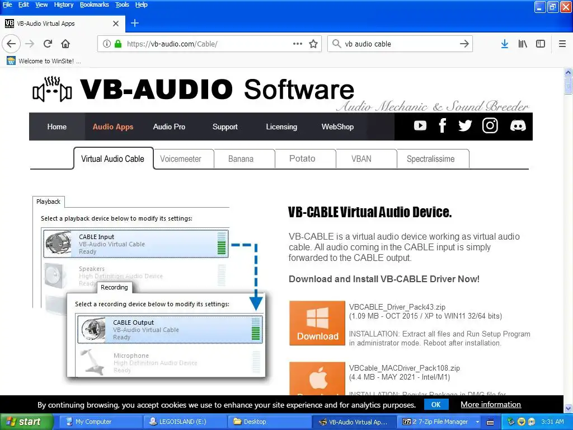The width and height of the screenshot is (573, 430).
Task: Click the address bar URL field
Action: [x=208, y=44]
